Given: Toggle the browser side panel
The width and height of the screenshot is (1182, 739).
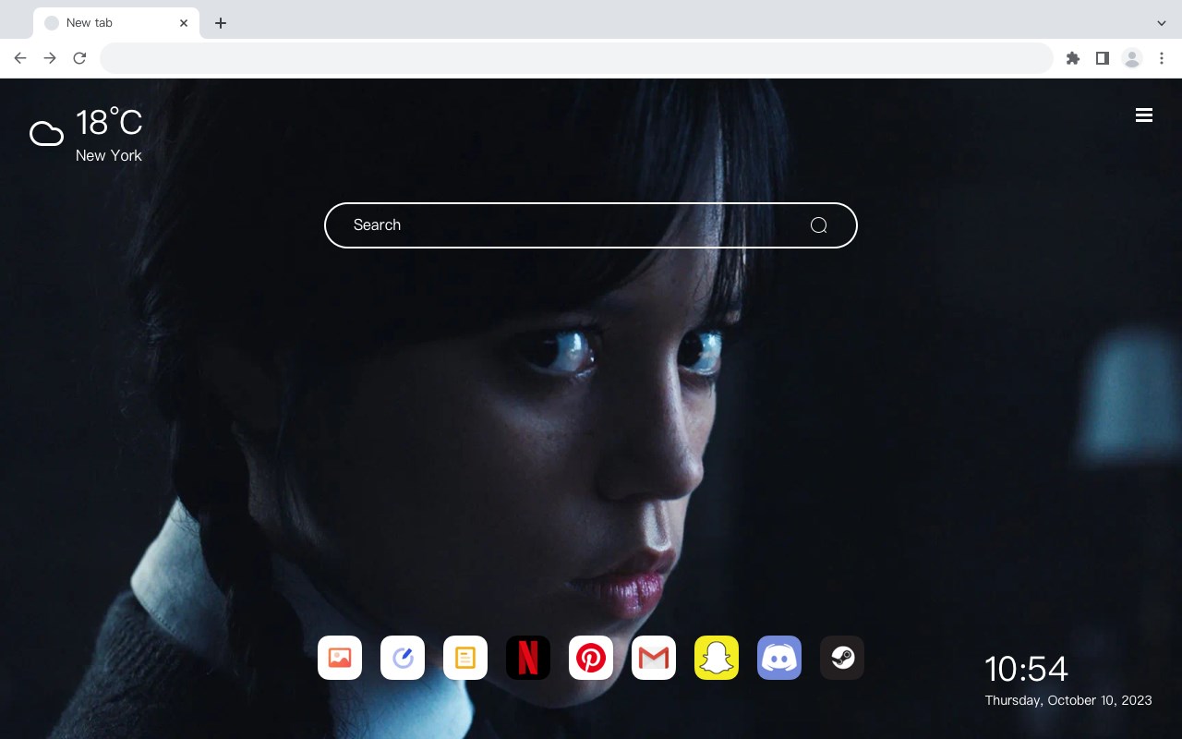Looking at the screenshot, I should pos(1102,58).
